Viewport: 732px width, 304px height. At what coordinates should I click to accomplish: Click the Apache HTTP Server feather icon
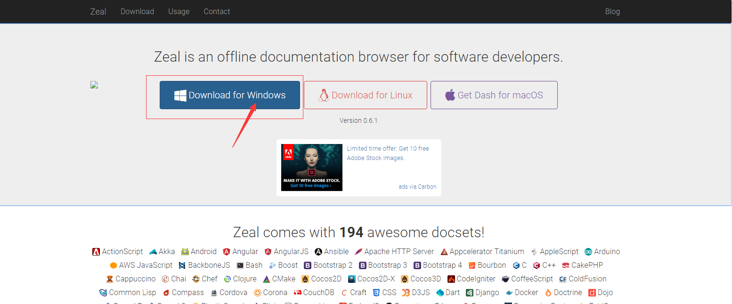358,252
